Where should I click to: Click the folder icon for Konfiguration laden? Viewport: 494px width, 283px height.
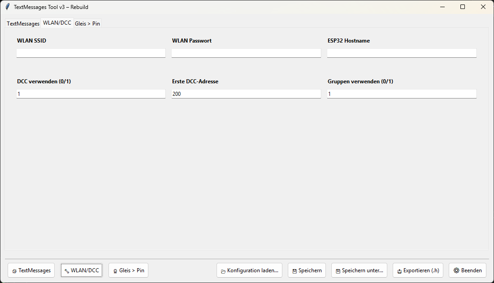(x=223, y=271)
